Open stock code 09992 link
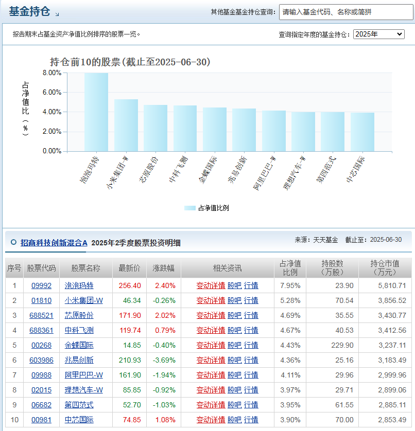The image size is (415, 431). tap(41, 285)
